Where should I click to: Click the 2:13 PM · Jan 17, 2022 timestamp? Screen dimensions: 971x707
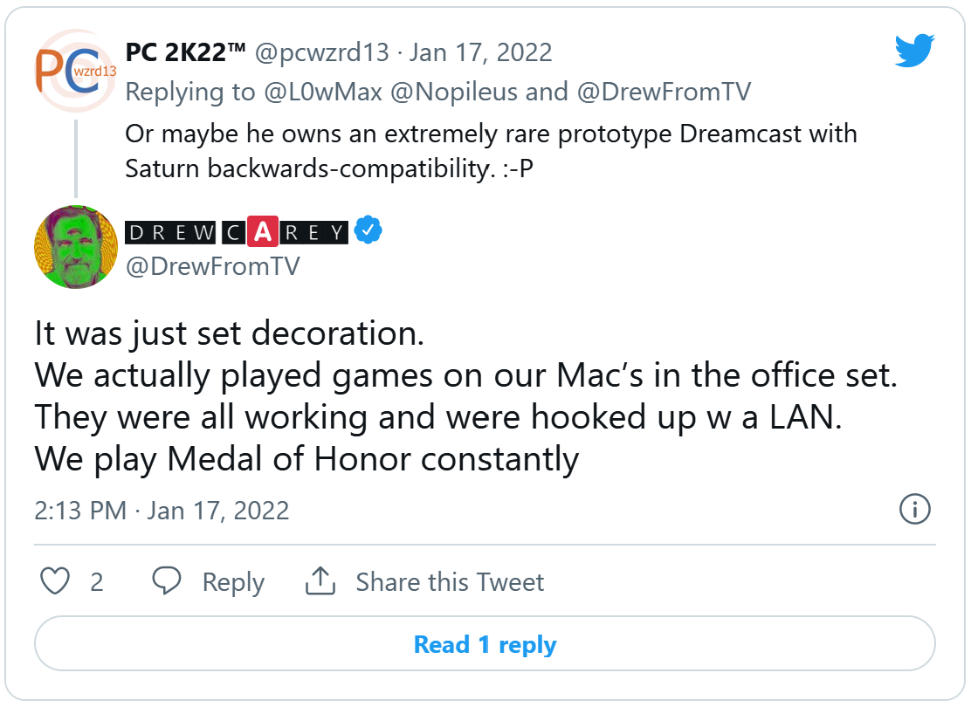(x=162, y=511)
